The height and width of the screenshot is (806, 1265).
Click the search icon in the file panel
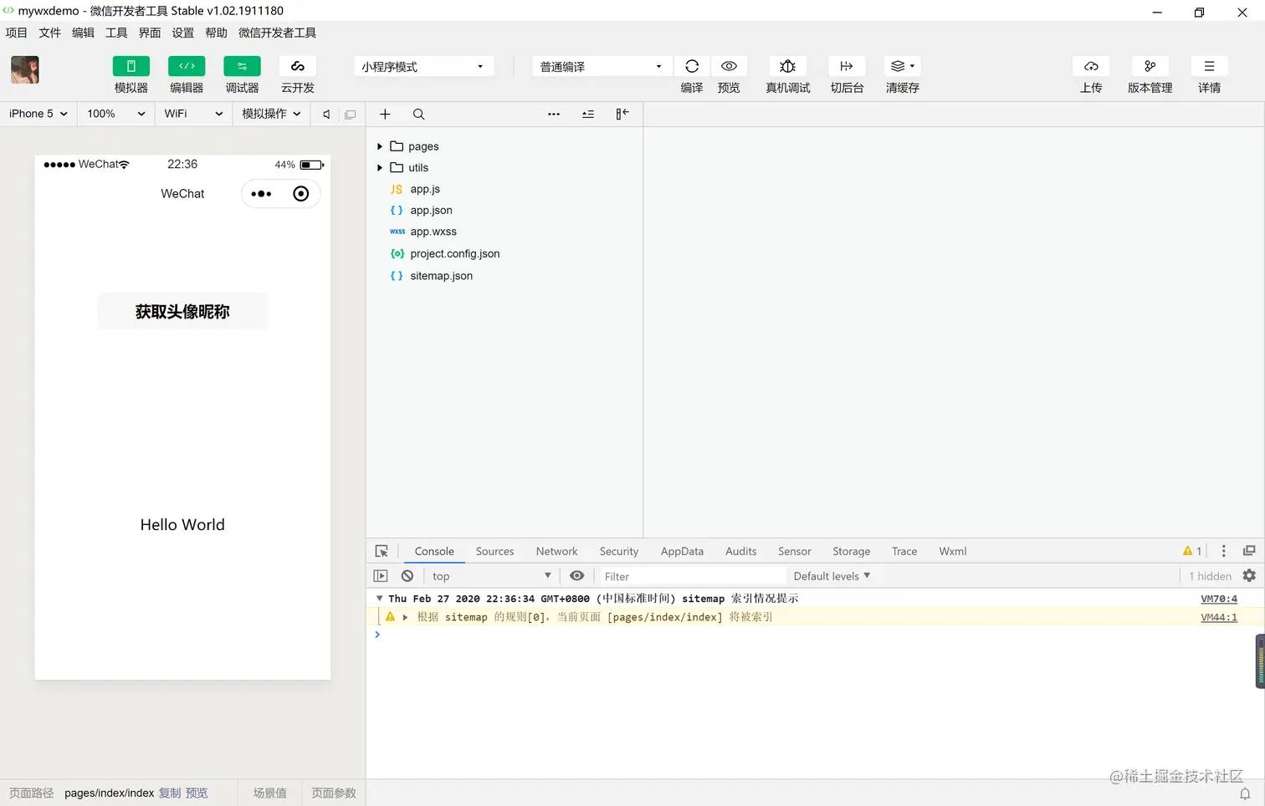pos(419,115)
